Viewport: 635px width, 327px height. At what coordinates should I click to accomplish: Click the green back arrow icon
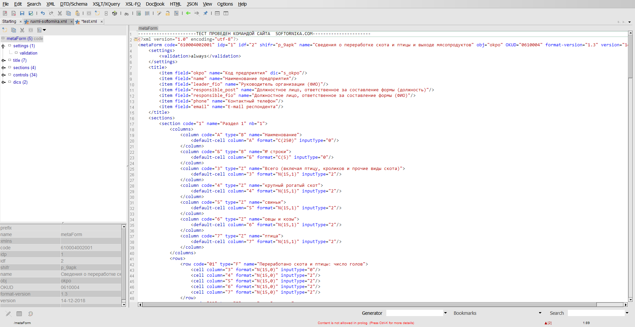point(188,13)
